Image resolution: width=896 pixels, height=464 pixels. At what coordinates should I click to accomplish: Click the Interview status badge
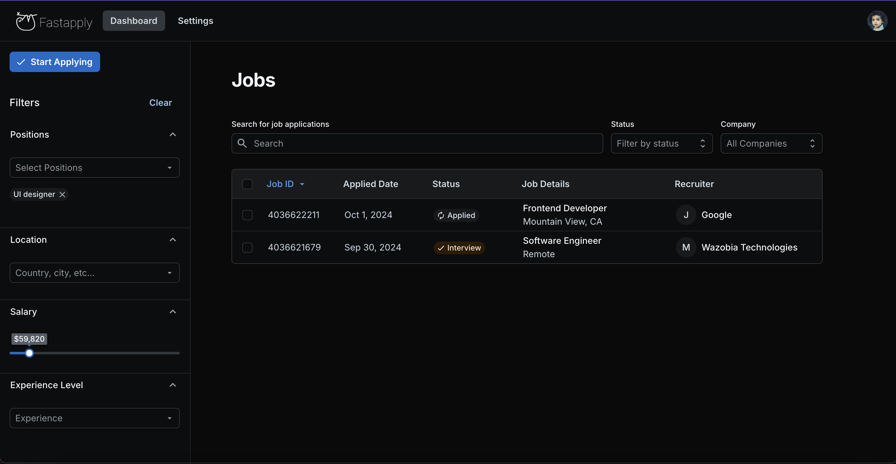point(459,248)
